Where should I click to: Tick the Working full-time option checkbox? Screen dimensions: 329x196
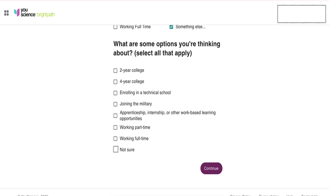tap(115, 139)
